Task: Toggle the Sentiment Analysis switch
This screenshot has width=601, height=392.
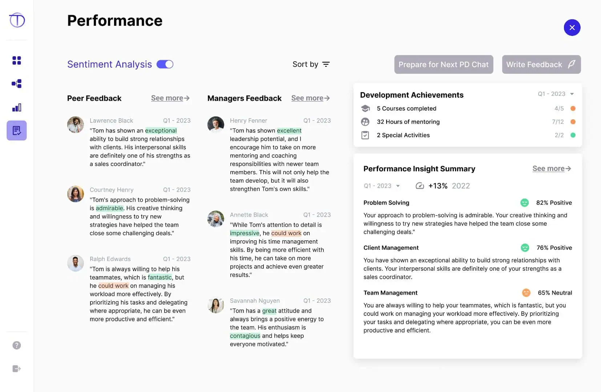Action: pyautogui.click(x=165, y=64)
